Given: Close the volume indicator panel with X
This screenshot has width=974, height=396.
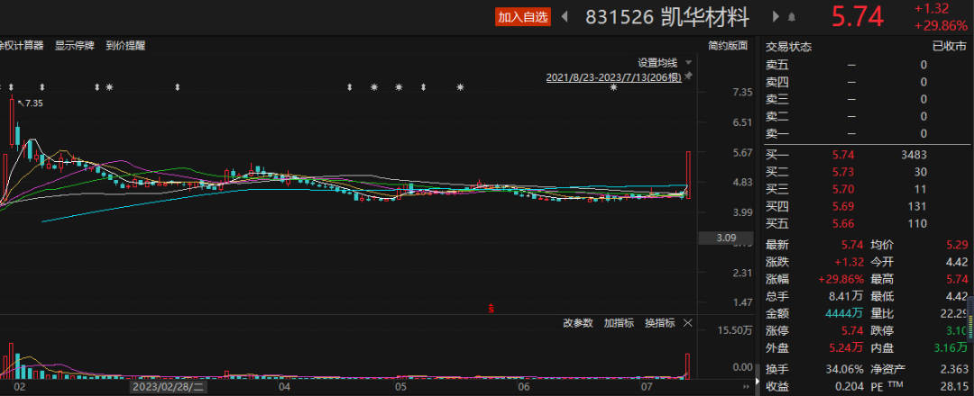Looking at the screenshot, I should [687, 323].
